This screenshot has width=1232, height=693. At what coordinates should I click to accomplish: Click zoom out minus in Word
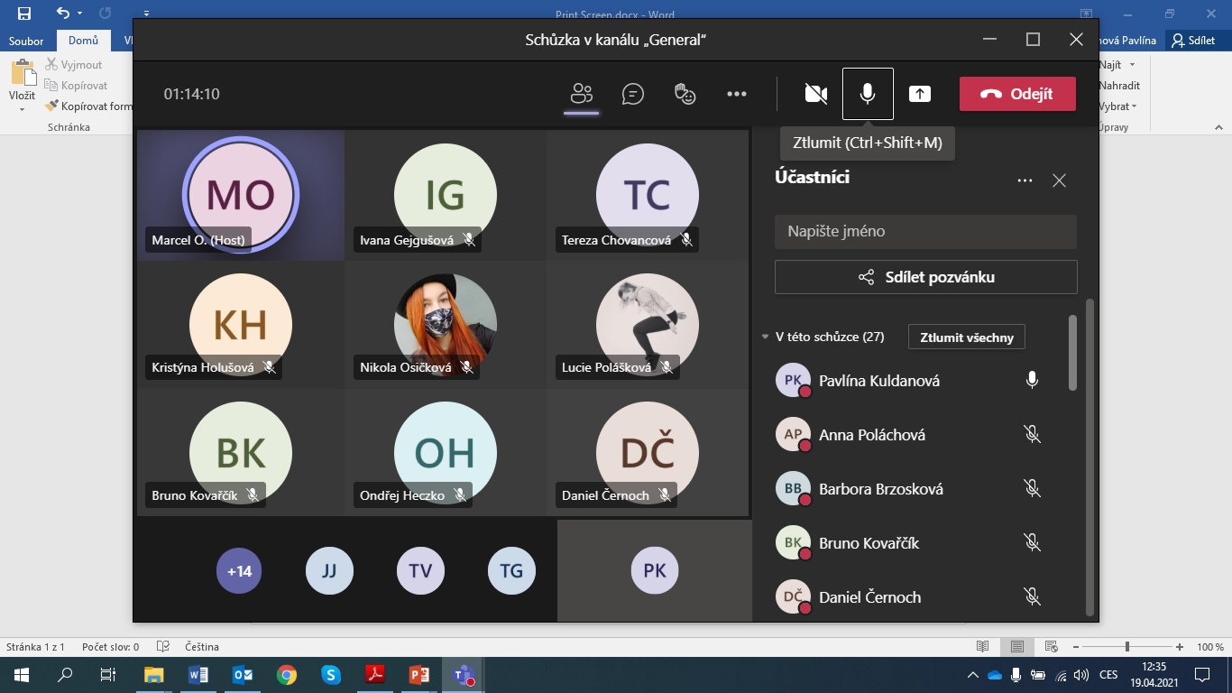(1075, 647)
